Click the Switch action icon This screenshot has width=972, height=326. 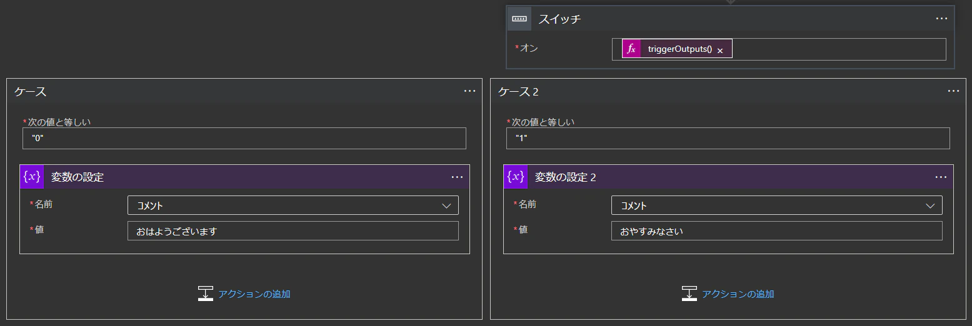point(519,19)
